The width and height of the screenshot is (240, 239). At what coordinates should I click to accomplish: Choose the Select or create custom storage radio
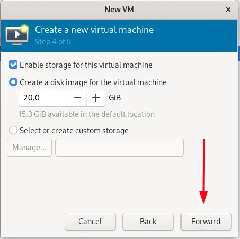tap(13, 131)
